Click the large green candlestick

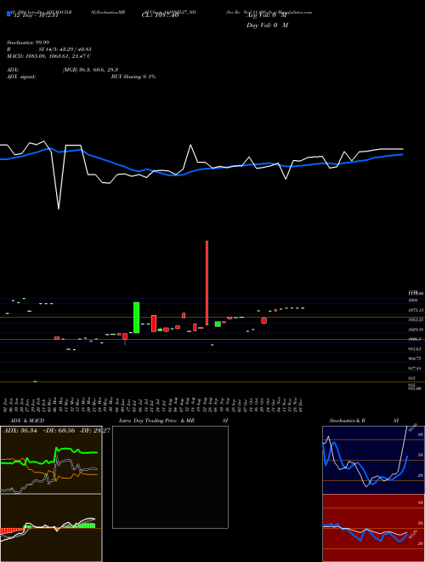[136, 318]
